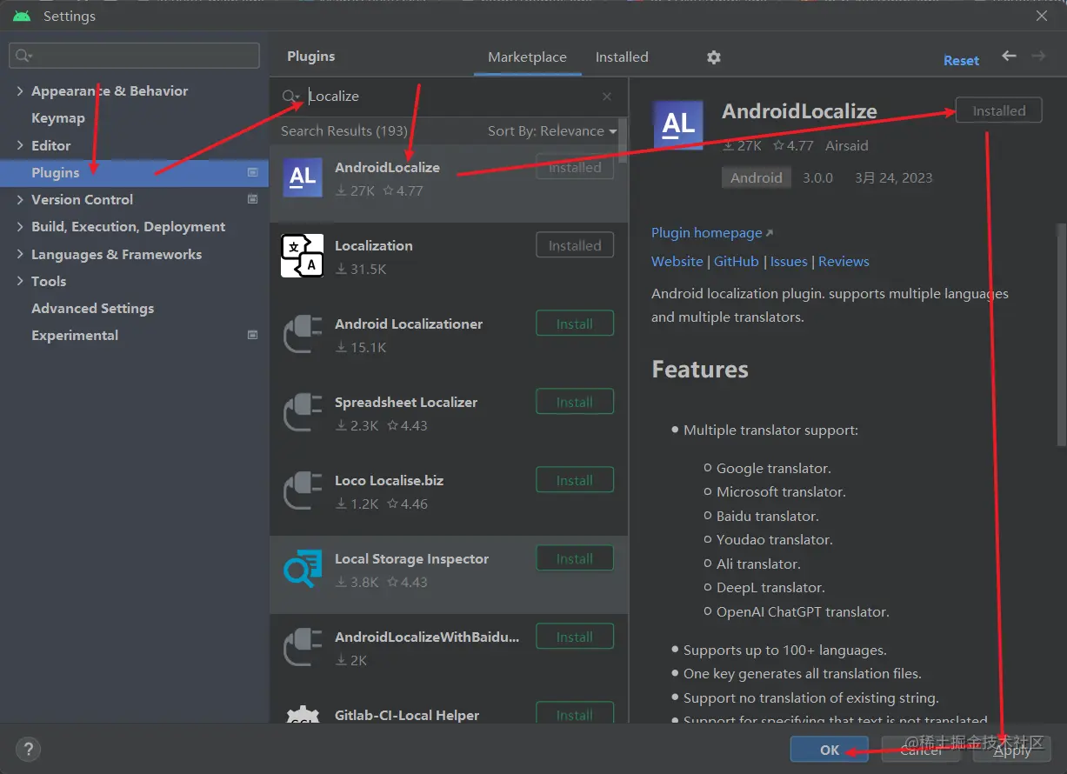
Task: Click Reset link
Action: point(961,60)
